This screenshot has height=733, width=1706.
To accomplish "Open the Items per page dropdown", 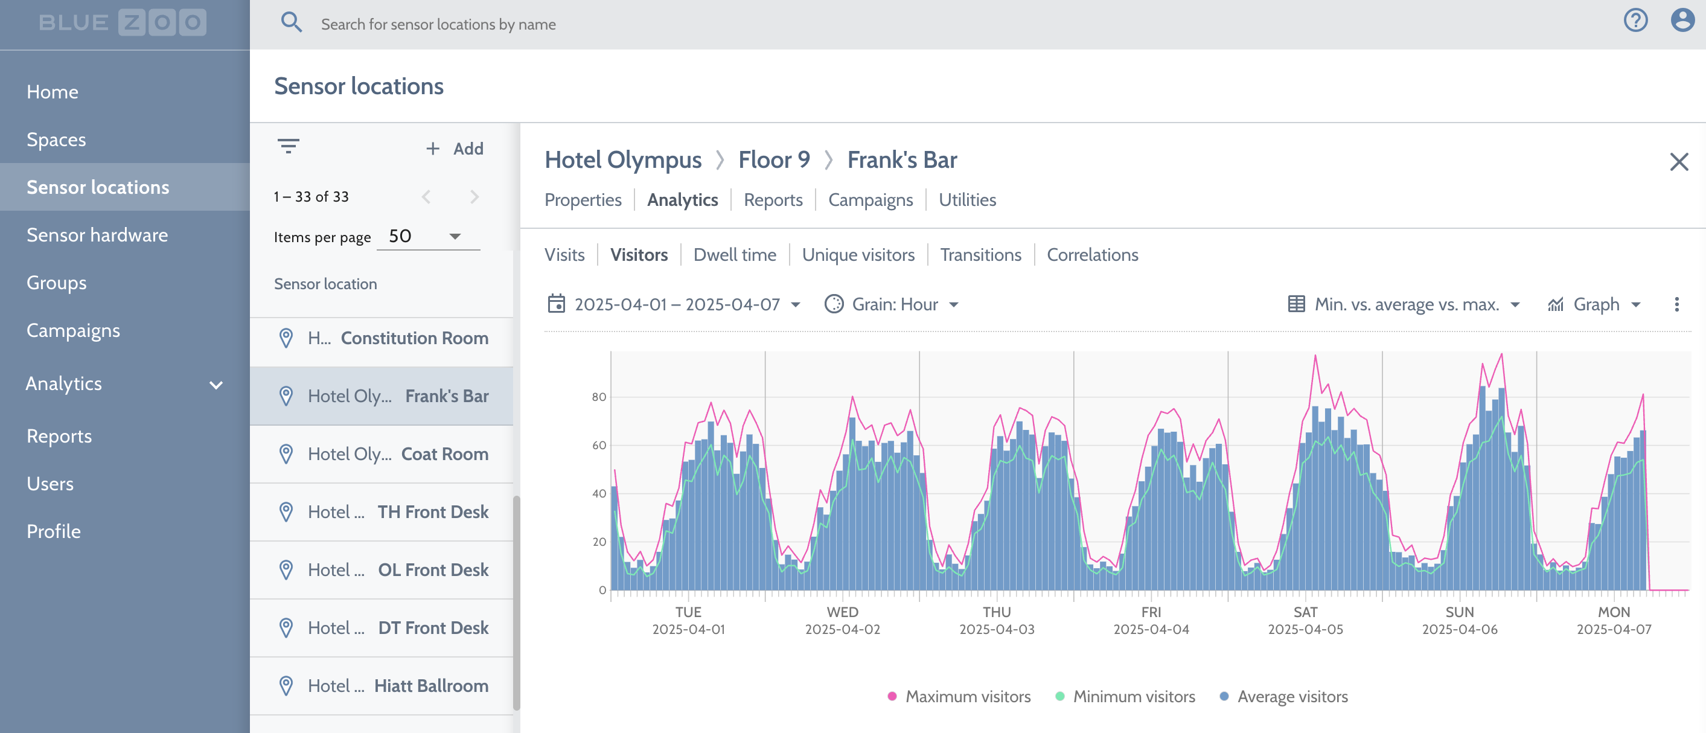I will point(428,237).
